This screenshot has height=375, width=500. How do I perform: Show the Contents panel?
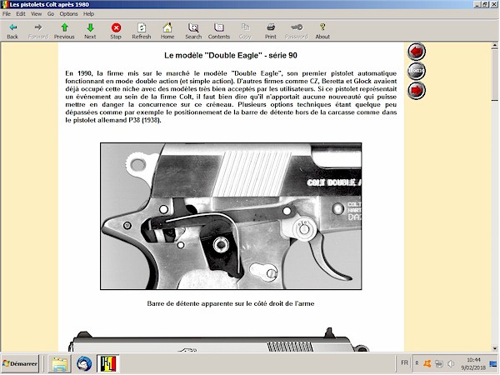[219, 31]
